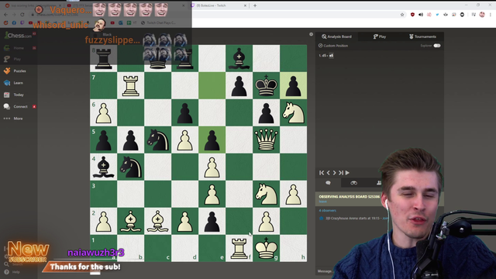
Task: Click the blue bird extension icon
Action: 437,15
